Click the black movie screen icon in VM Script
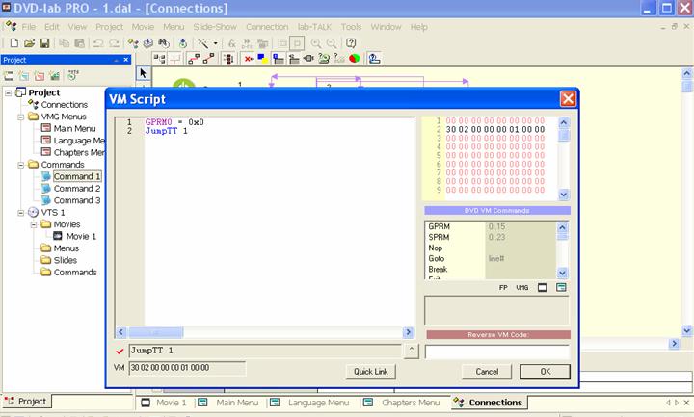 pyautogui.click(x=542, y=287)
